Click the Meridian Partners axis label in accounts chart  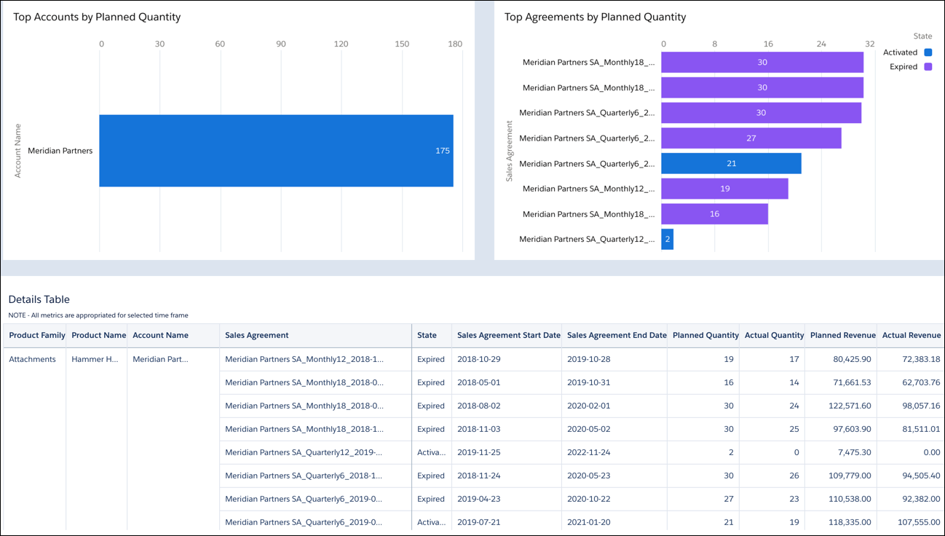point(60,151)
